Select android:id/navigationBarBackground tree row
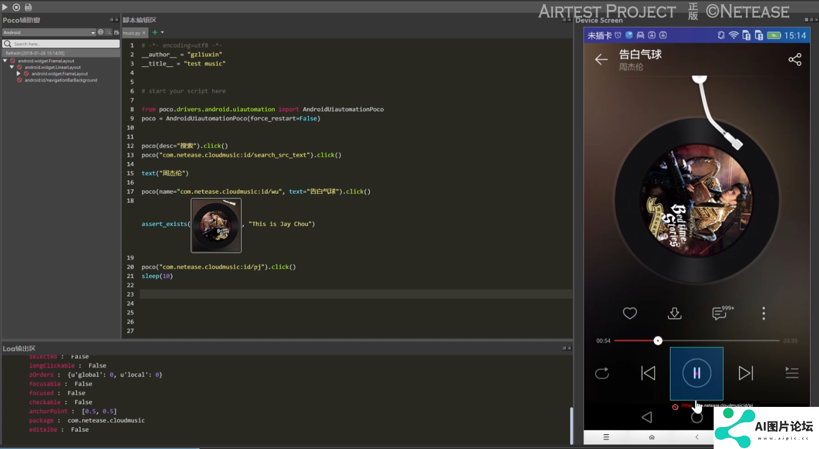This screenshot has height=449, width=819. (61, 80)
